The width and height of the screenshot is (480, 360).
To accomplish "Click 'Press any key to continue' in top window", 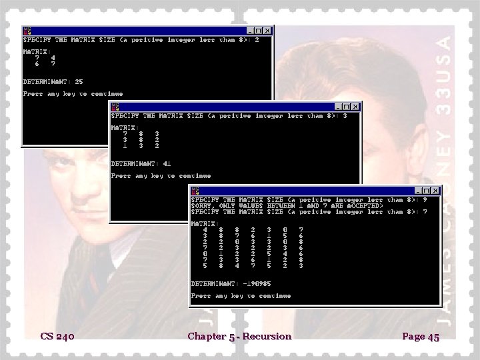I will coord(73,94).
